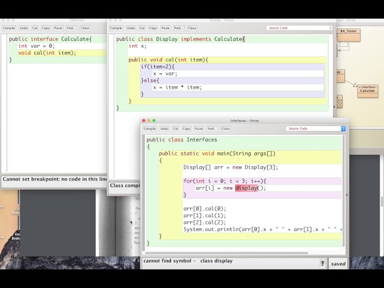The height and width of the screenshot is (288, 384).
Task: Click Undo in the Interfaces window
Action: click(x=164, y=129)
